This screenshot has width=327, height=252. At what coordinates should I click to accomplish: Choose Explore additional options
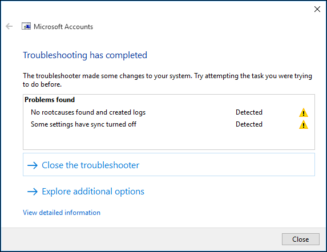tap(93, 192)
